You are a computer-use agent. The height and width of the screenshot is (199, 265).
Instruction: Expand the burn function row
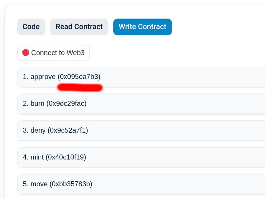(x=141, y=104)
